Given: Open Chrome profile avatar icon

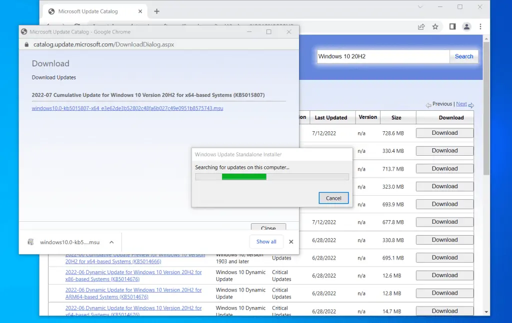Looking at the screenshot, I should tap(466, 27).
